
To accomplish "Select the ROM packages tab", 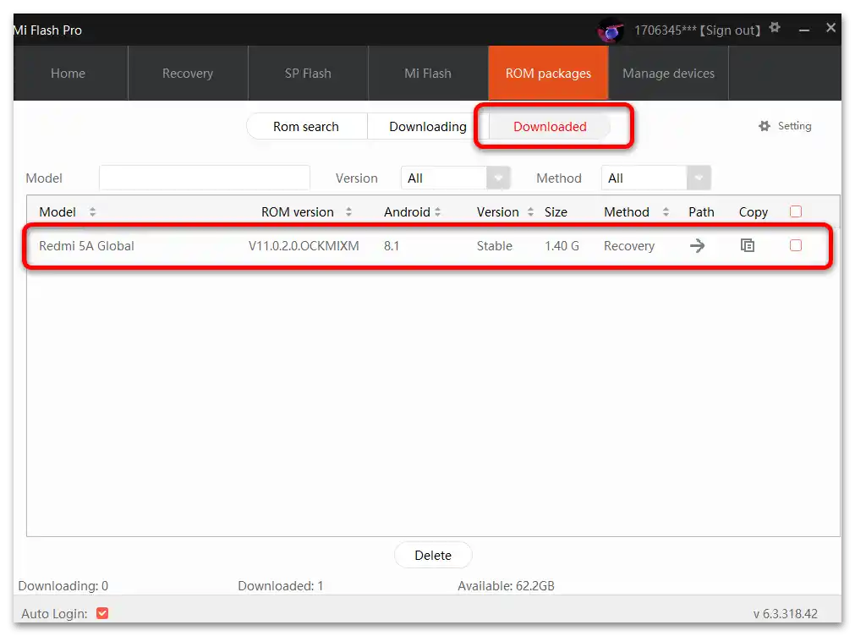I will 548,73.
